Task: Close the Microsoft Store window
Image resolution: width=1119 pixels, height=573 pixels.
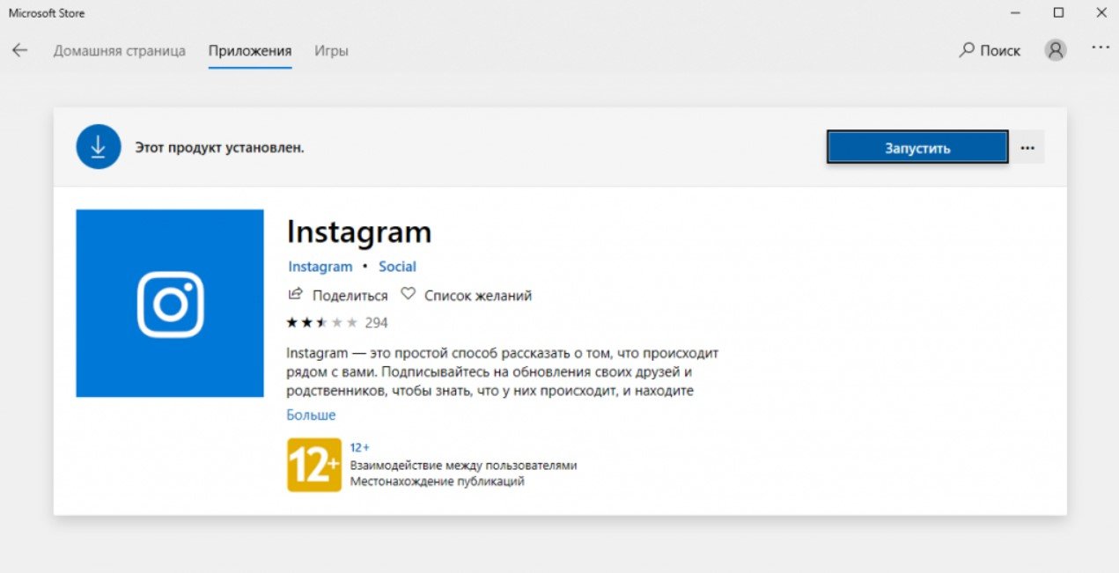Action: pos(1101,12)
